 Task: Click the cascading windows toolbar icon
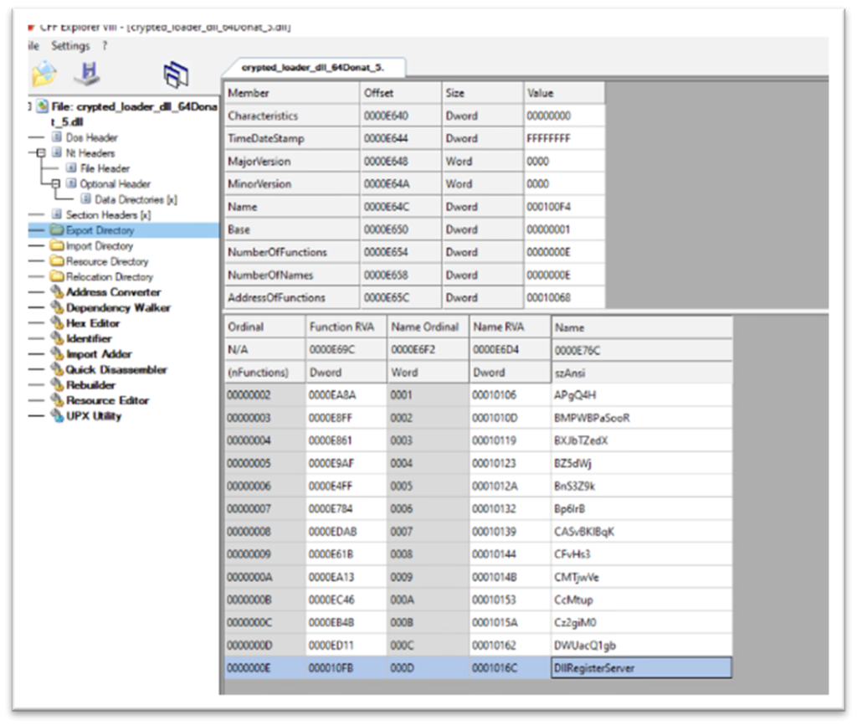[176, 75]
